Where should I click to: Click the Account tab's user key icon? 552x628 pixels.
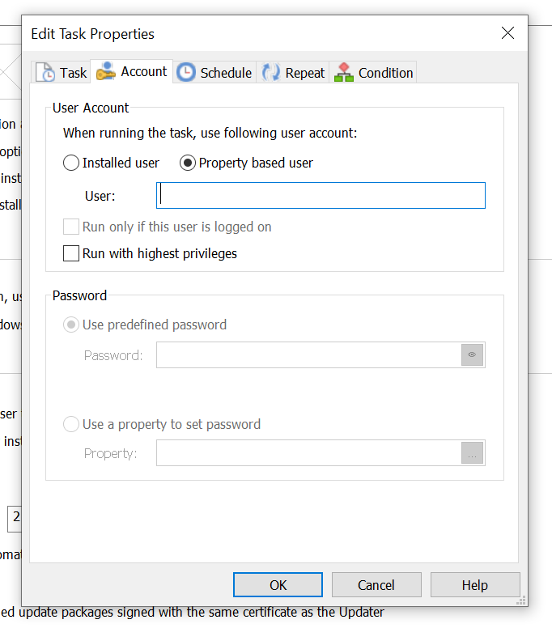[105, 72]
